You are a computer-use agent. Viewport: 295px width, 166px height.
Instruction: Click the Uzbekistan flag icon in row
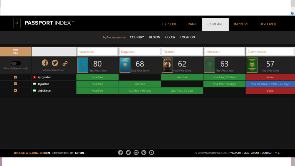[x=35, y=91]
